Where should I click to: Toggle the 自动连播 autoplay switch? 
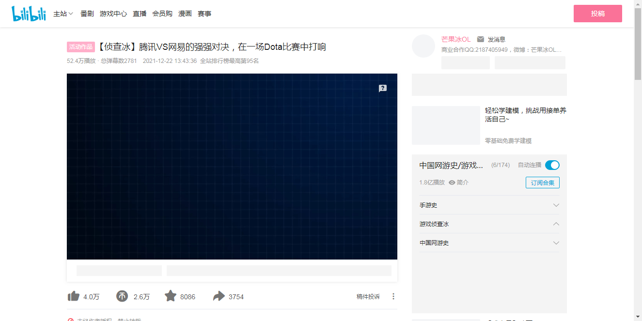pyautogui.click(x=552, y=165)
